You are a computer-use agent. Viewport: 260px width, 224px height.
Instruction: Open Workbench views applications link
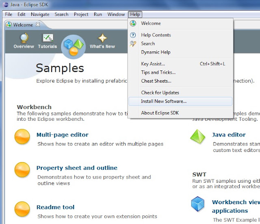pyautogui.click(x=236, y=206)
